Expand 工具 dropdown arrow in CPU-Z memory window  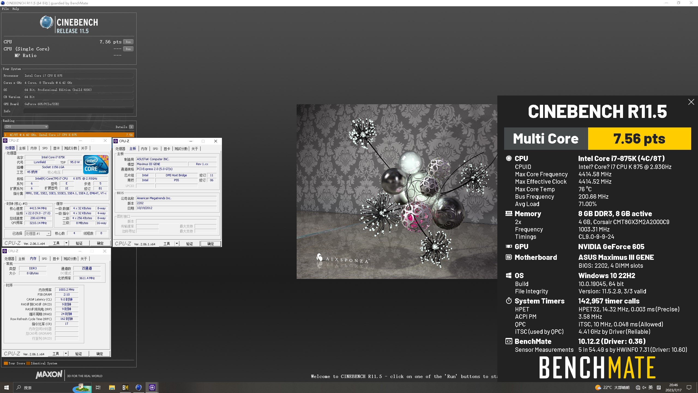[65, 354]
